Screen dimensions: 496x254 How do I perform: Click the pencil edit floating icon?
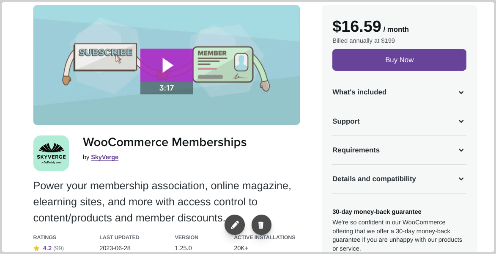point(235,225)
